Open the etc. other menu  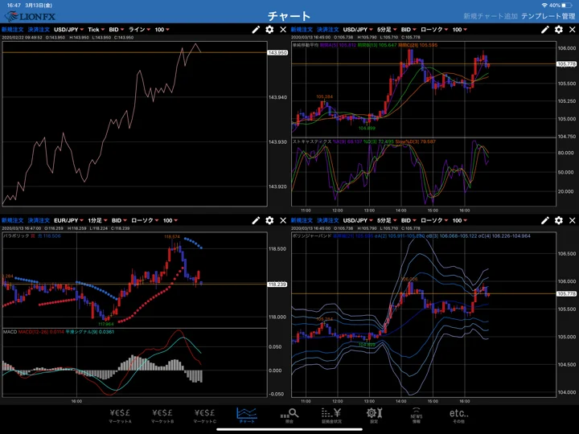coord(458,416)
